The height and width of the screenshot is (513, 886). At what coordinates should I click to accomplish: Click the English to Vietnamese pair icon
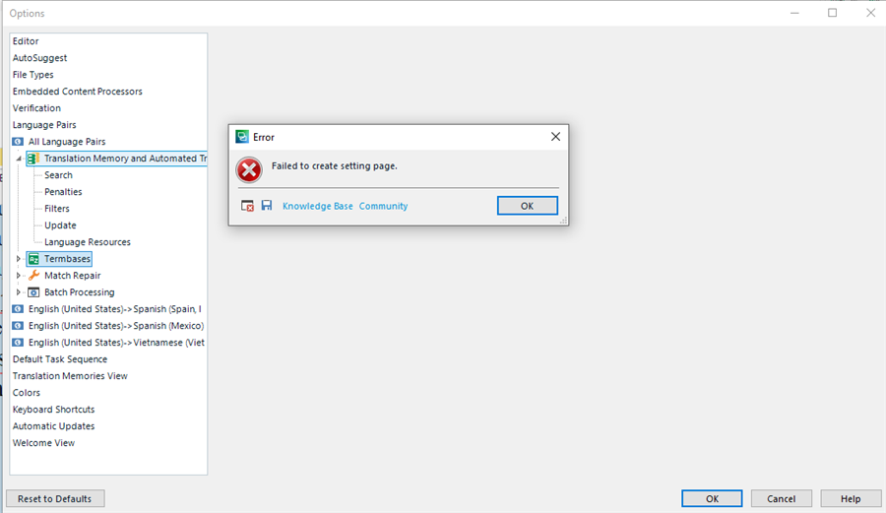pos(18,343)
